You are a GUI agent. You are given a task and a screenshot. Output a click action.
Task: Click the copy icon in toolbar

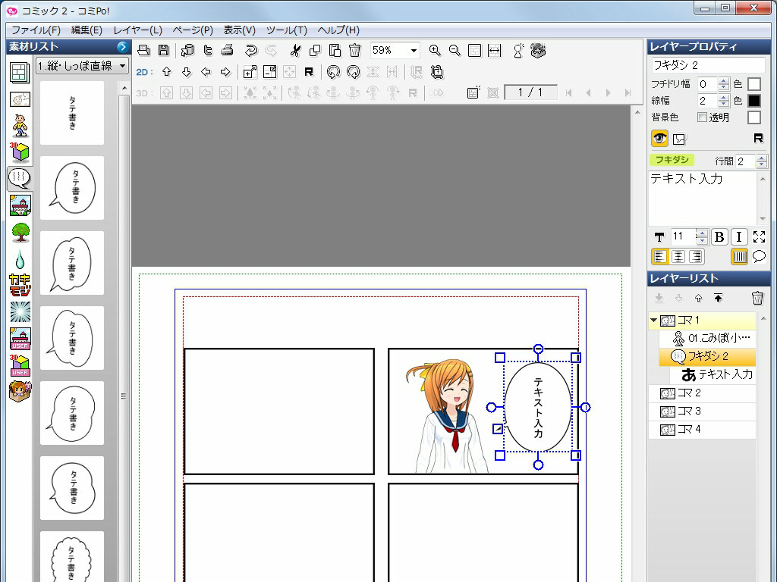click(315, 51)
